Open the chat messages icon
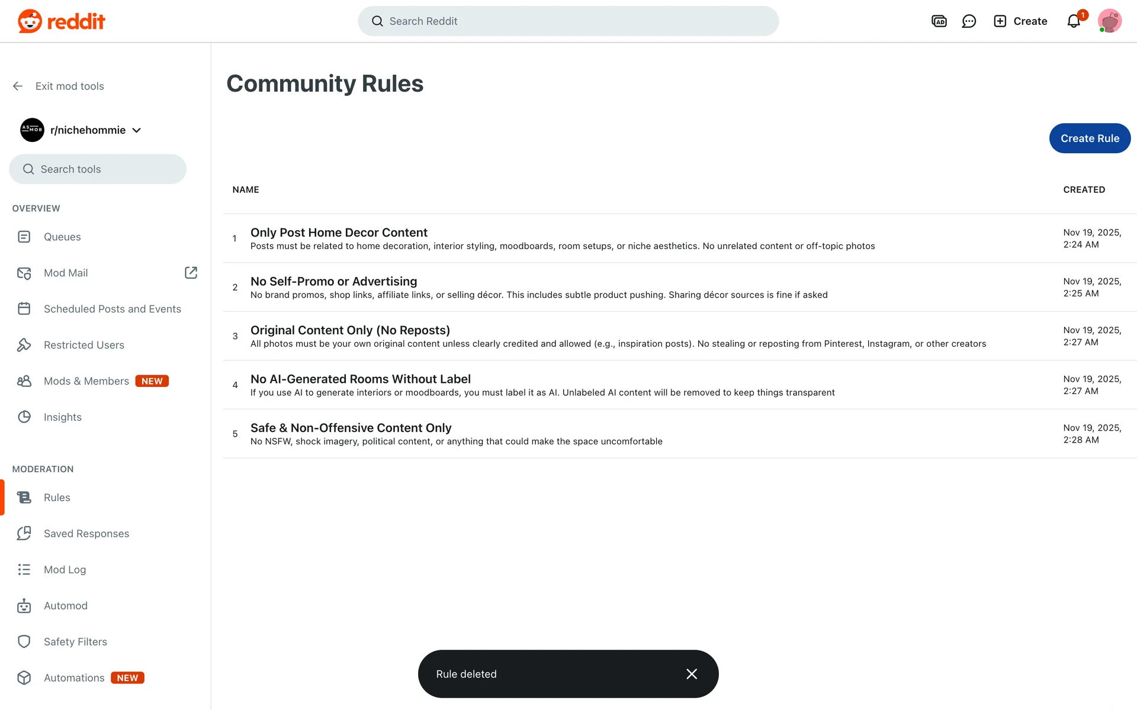The image size is (1137, 710). click(969, 21)
